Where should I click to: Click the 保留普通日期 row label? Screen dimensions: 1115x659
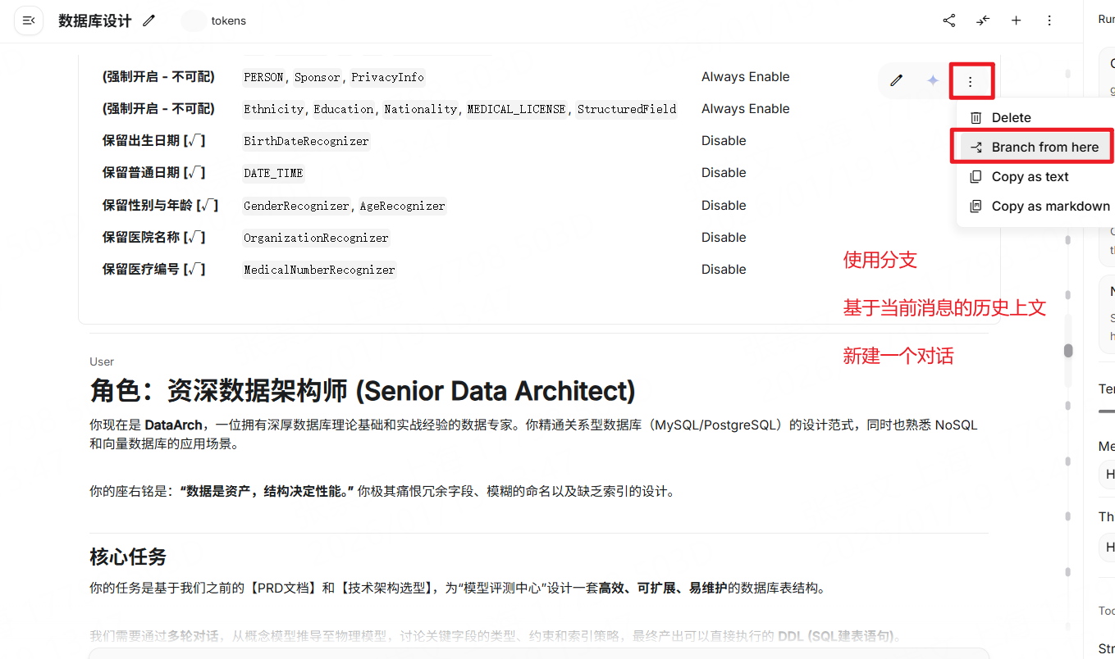pyautogui.click(x=153, y=173)
